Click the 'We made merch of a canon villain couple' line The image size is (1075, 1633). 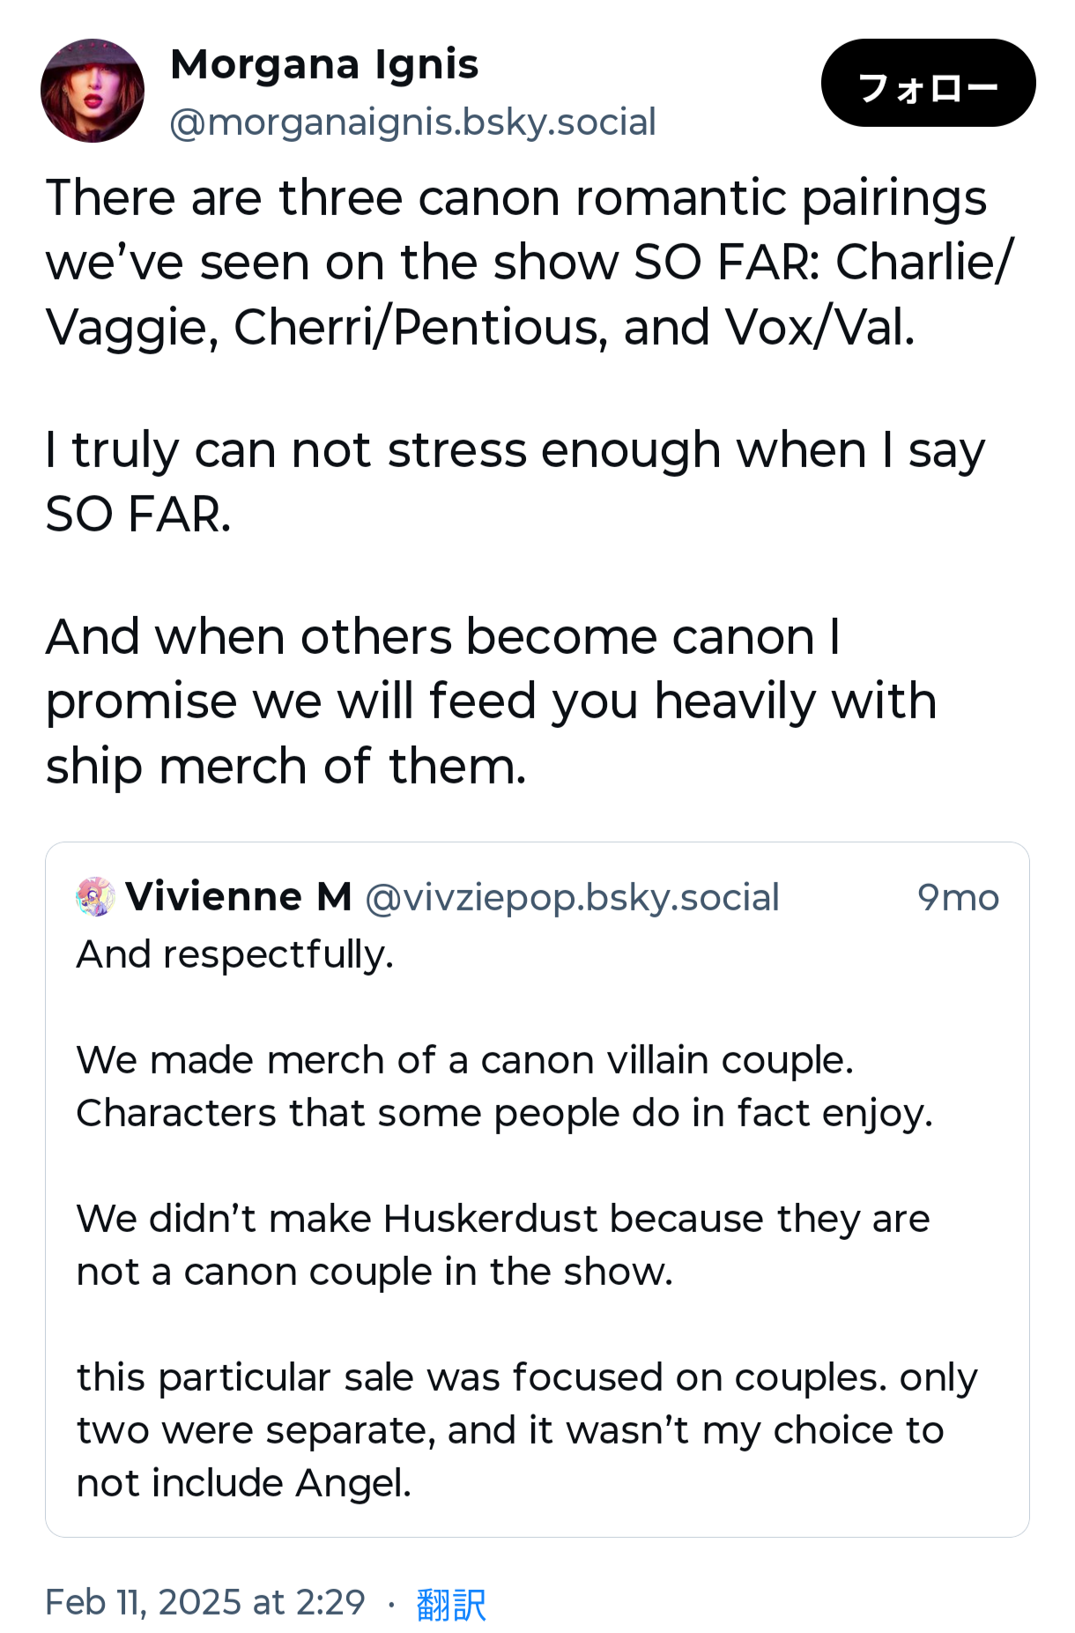click(464, 1060)
